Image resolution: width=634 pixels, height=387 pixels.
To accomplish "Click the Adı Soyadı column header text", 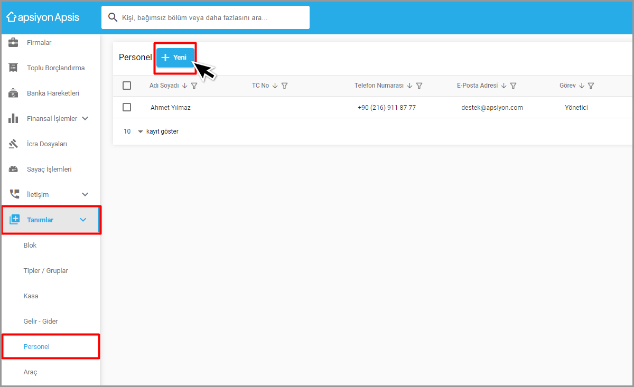I will coord(164,86).
